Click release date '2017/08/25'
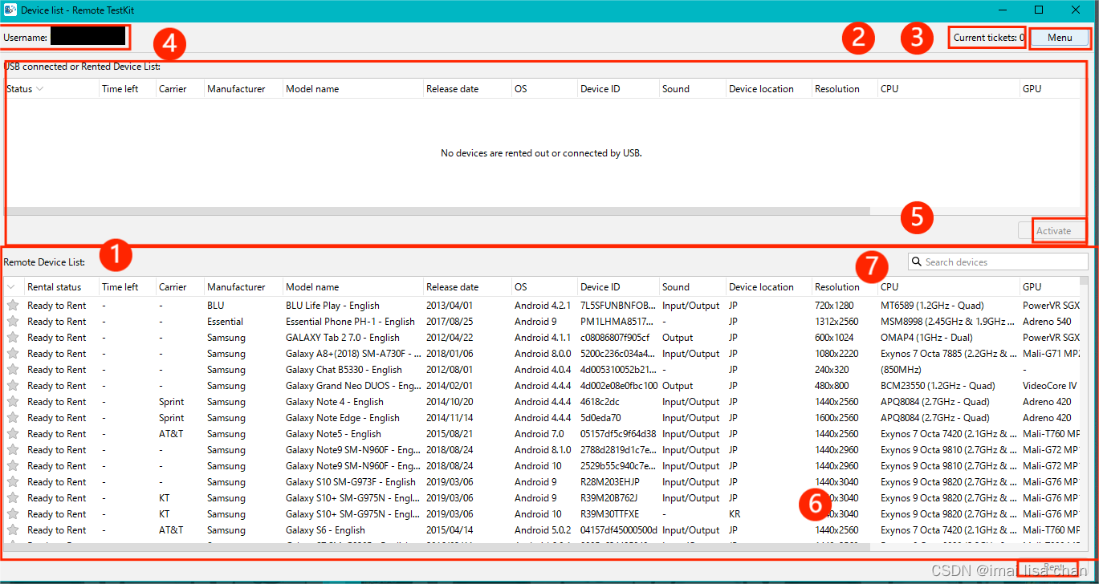The height and width of the screenshot is (584, 1099). pyautogui.click(x=450, y=321)
